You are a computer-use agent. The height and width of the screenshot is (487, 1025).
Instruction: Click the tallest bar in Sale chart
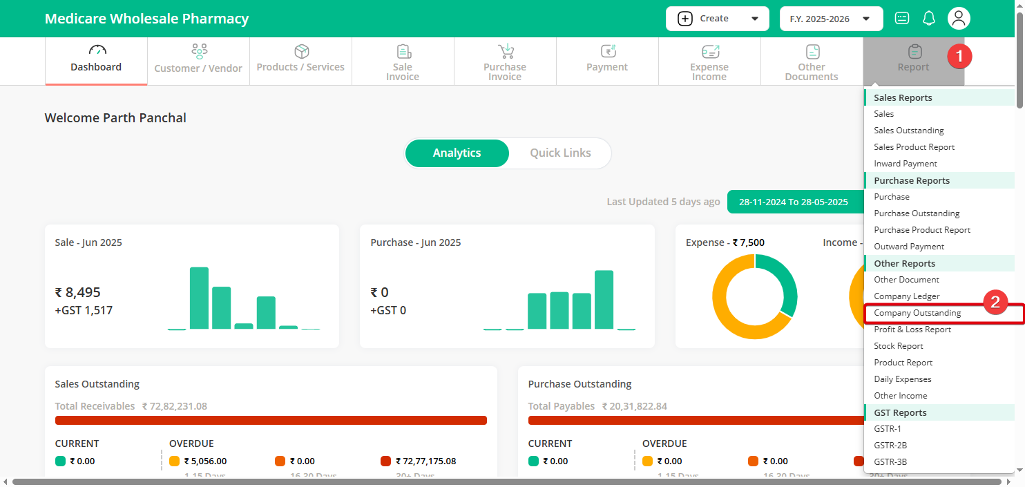tap(199, 298)
